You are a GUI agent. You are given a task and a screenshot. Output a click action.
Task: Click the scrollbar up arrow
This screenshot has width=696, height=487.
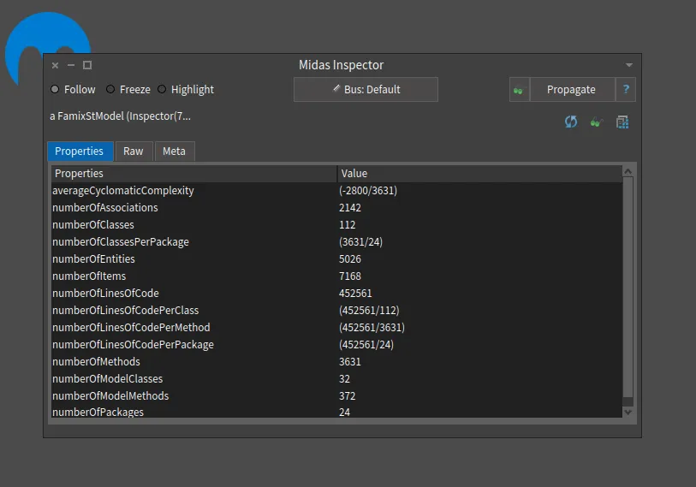628,171
